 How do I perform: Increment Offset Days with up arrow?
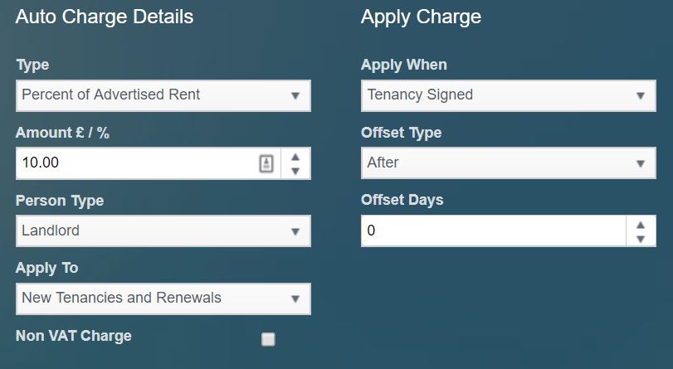coord(640,224)
